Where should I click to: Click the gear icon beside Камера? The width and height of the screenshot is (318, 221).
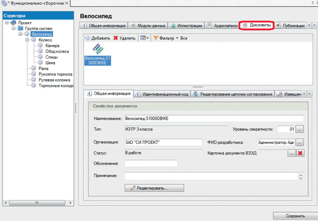(x=41, y=45)
